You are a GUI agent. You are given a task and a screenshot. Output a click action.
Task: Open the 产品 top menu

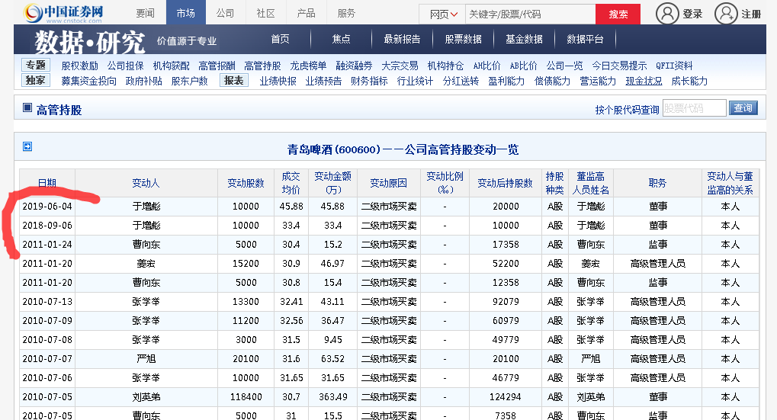tap(307, 13)
